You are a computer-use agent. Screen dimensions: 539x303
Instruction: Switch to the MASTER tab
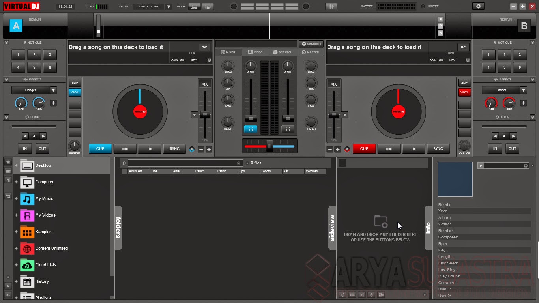pyautogui.click(x=311, y=52)
